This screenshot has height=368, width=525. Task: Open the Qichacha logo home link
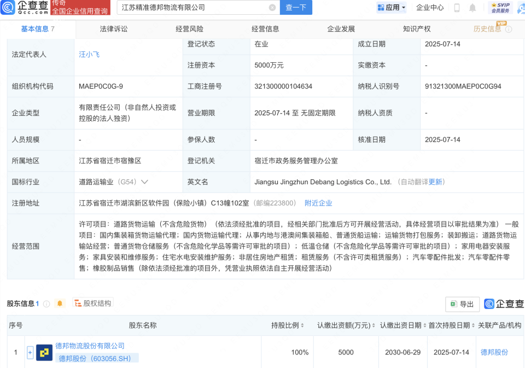25,7
